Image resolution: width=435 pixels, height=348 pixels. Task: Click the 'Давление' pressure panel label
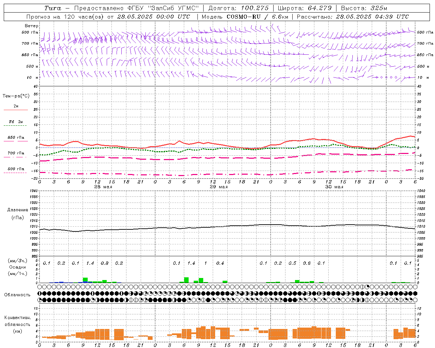18,210
